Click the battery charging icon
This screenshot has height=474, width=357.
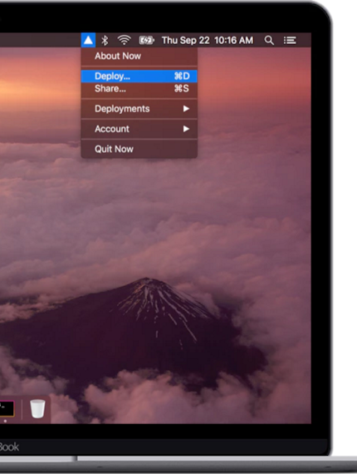[x=147, y=40]
